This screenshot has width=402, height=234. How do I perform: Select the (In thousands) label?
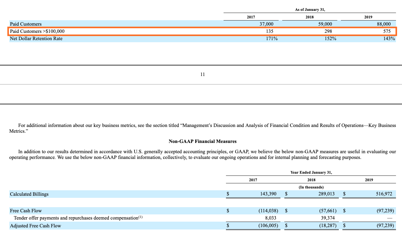pos(311,187)
